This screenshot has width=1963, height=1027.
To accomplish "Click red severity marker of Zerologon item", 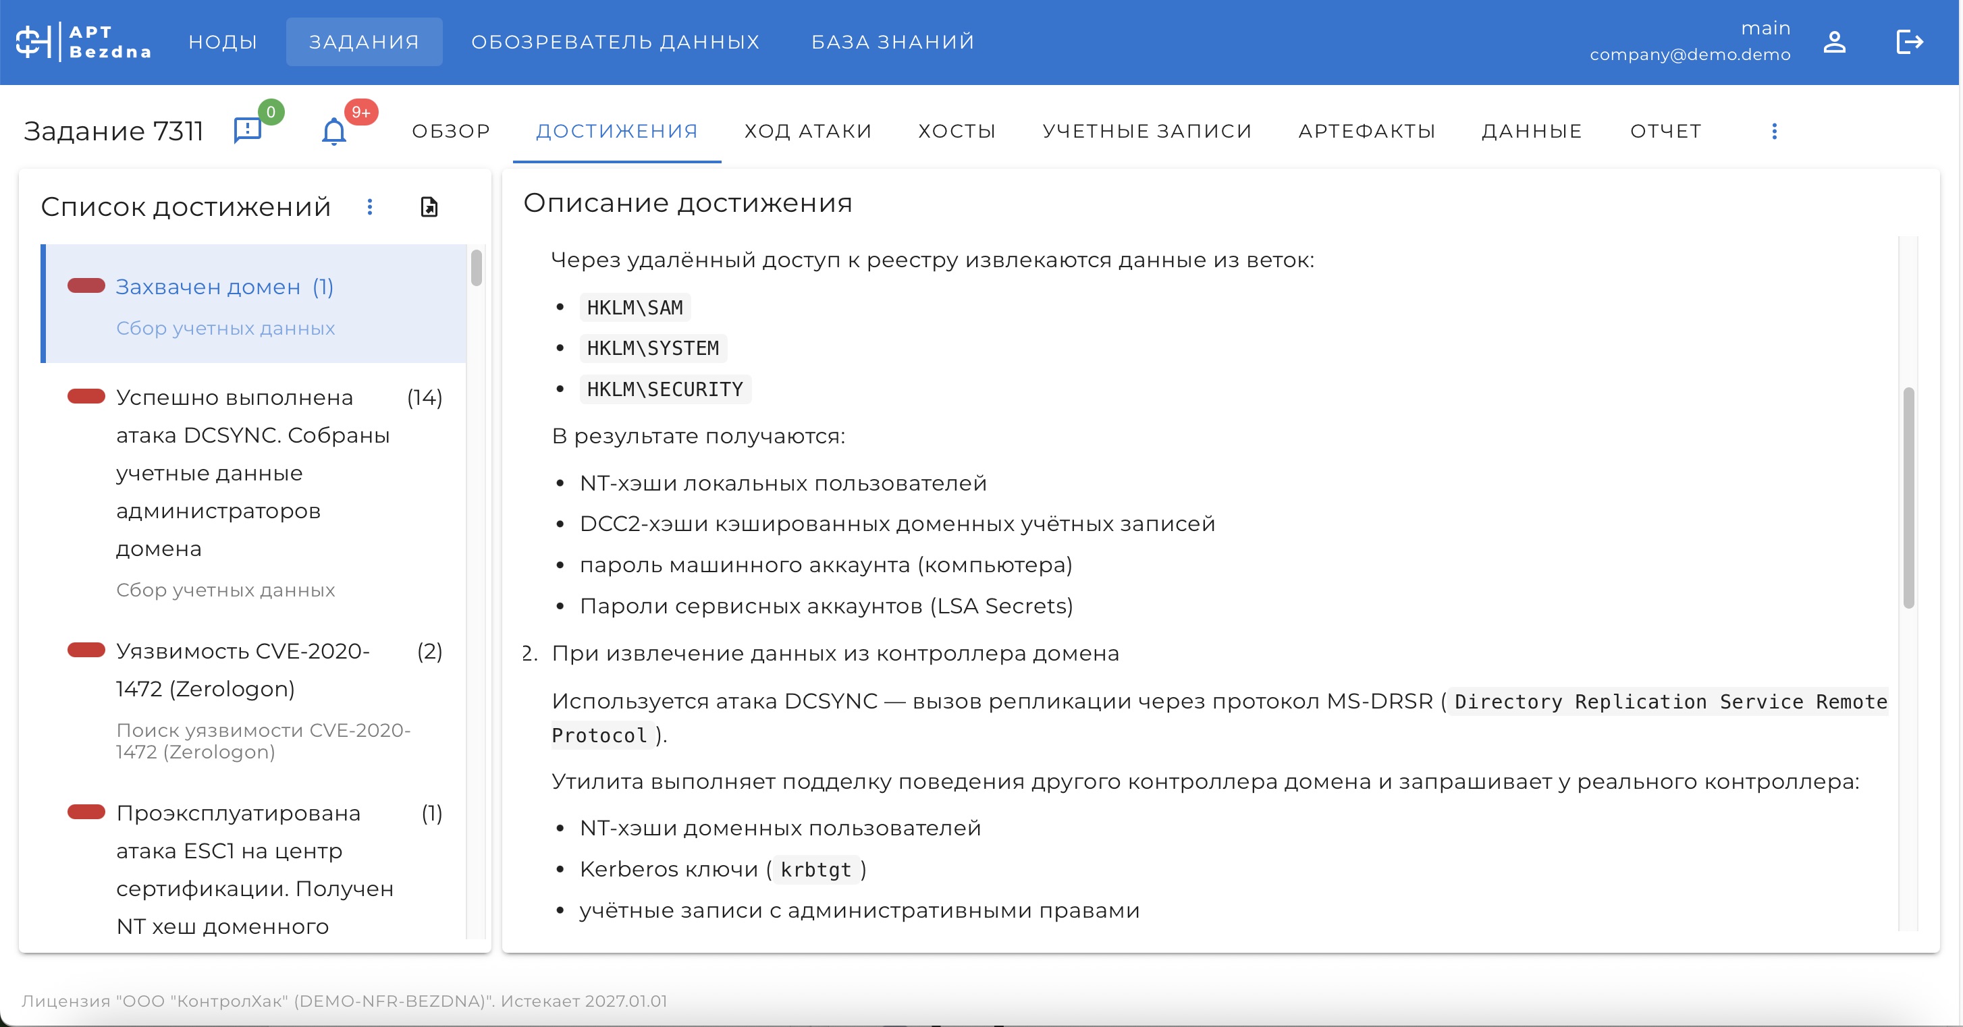I will click(86, 650).
